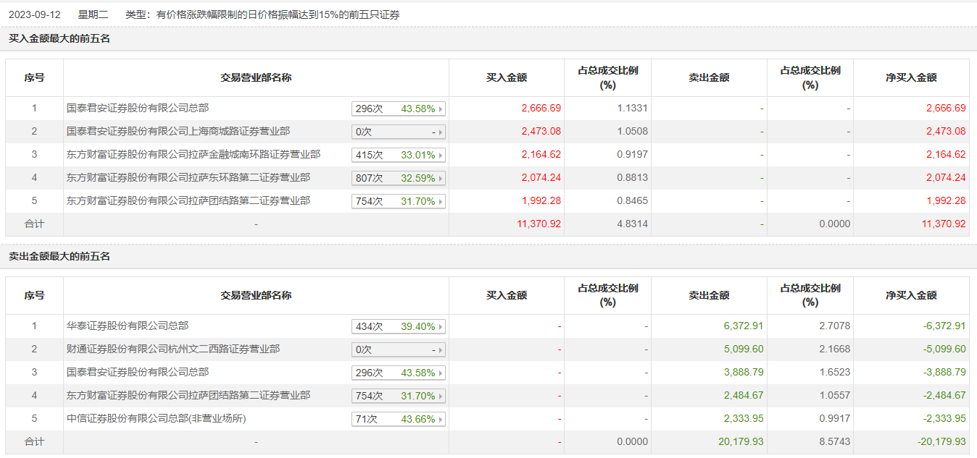Select sell amount 2,333.95 for 中信证券
This screenshot has width=977, height=458.
pos(744,419)
